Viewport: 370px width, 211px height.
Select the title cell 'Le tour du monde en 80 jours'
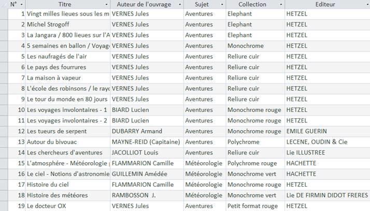click(x=68, y=100)
